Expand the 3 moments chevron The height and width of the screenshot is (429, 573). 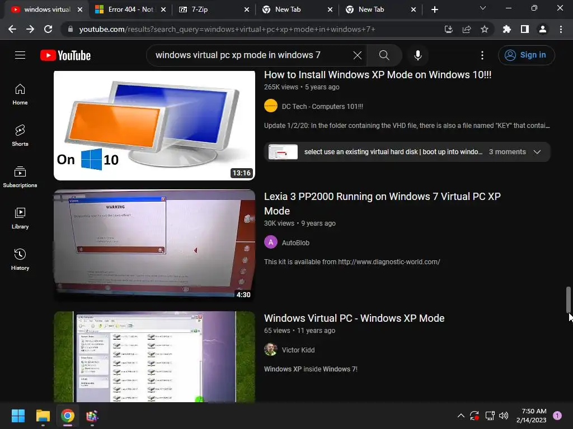537,152
